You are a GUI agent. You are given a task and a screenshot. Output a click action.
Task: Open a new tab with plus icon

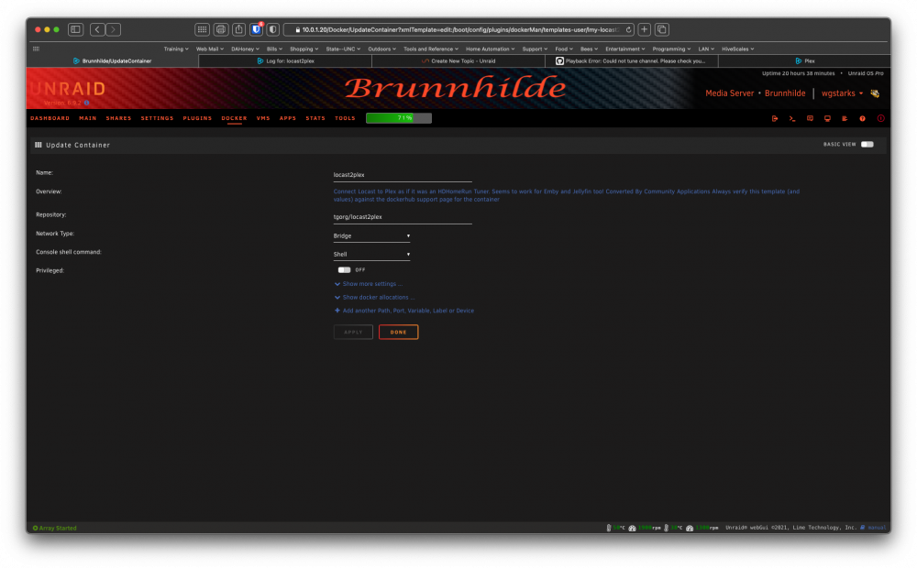(645, 29)
